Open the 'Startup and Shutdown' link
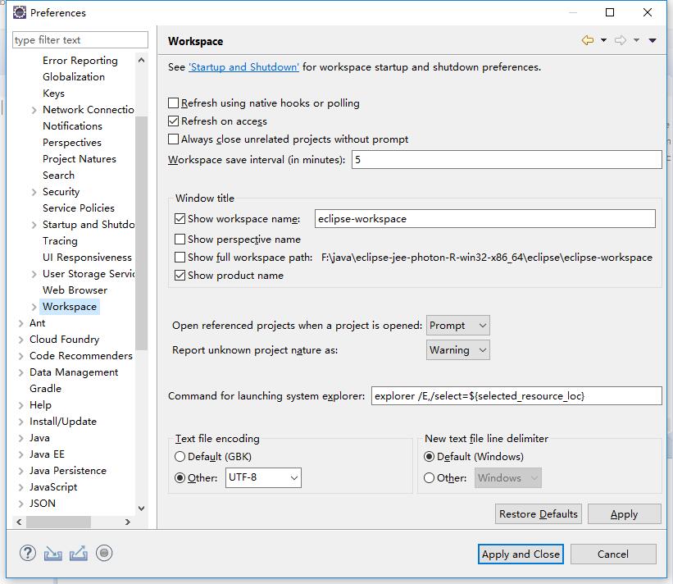The width and height of the screenshot is (673, 584). tap(243, 67)
